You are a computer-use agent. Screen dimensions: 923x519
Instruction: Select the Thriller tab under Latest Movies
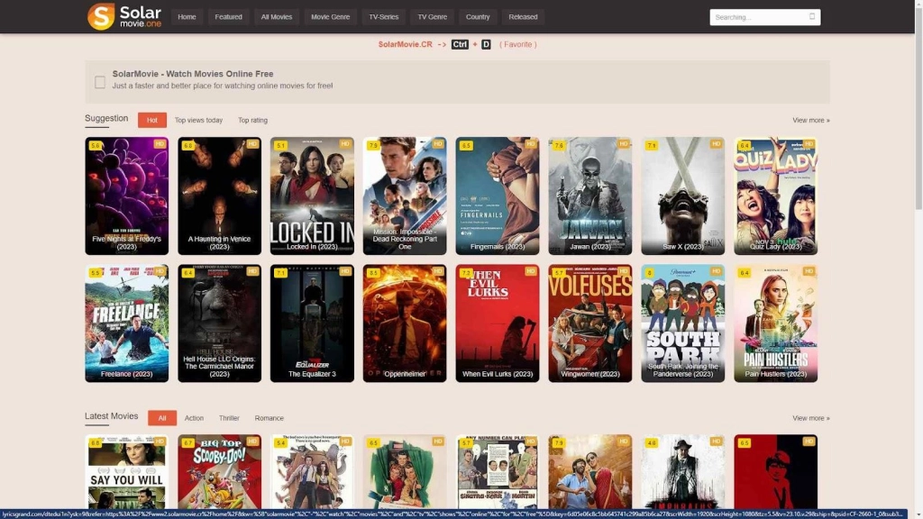pos(229,418)
